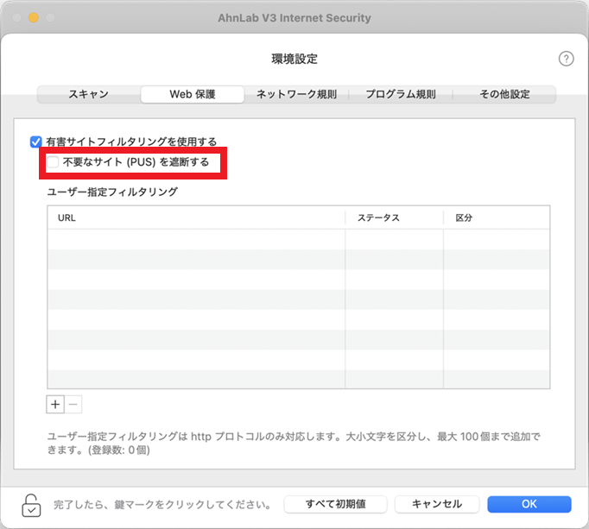Switch to the スキャン tab
The image size is (589, 529).
click(89, 94)
